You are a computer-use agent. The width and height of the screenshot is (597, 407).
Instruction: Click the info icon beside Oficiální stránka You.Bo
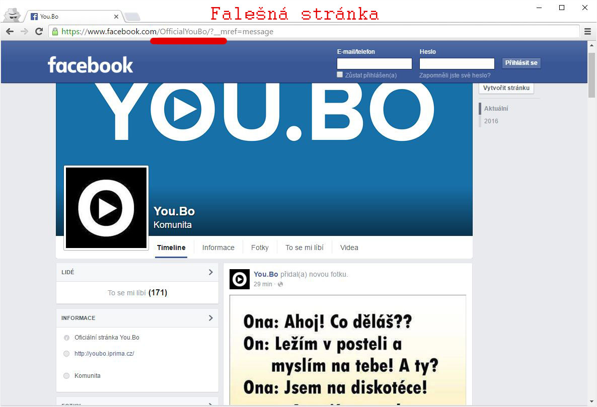pyautogui.click(x=66, y=338)
